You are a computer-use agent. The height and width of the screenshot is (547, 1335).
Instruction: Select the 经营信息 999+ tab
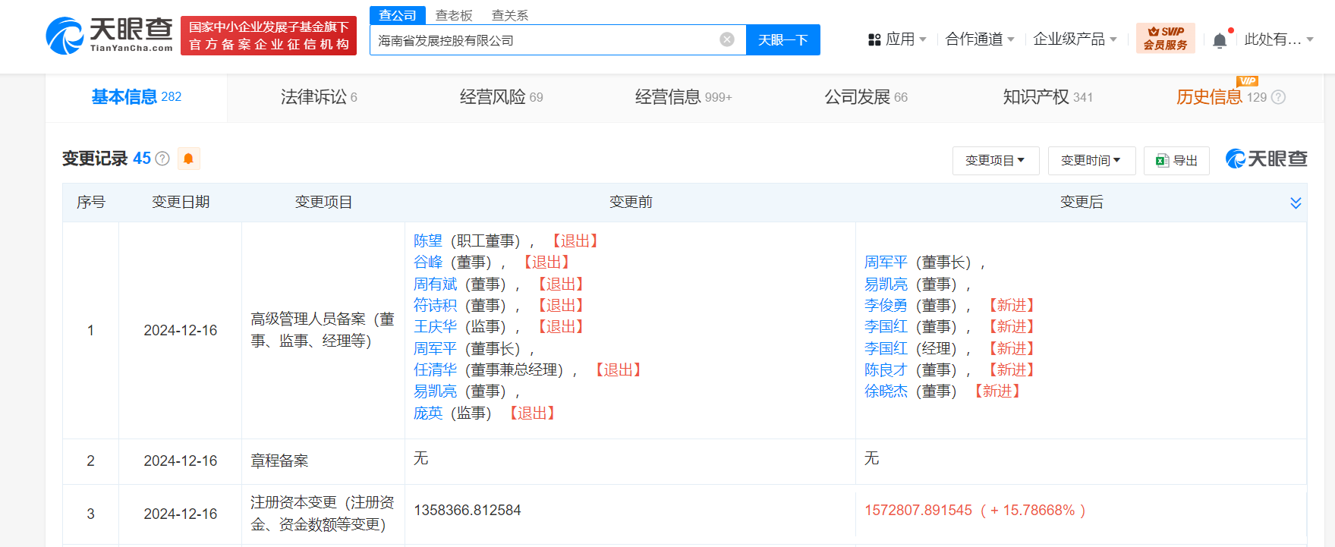(683, 97)
